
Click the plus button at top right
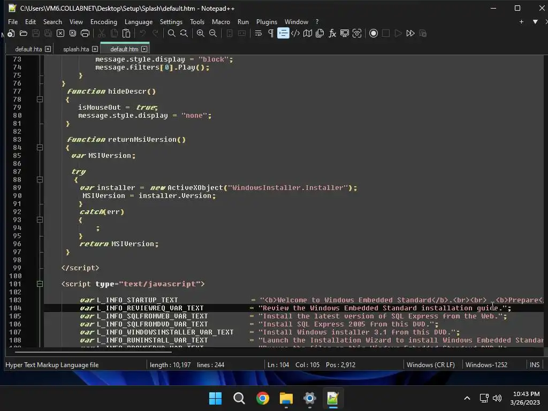[521, 21]
